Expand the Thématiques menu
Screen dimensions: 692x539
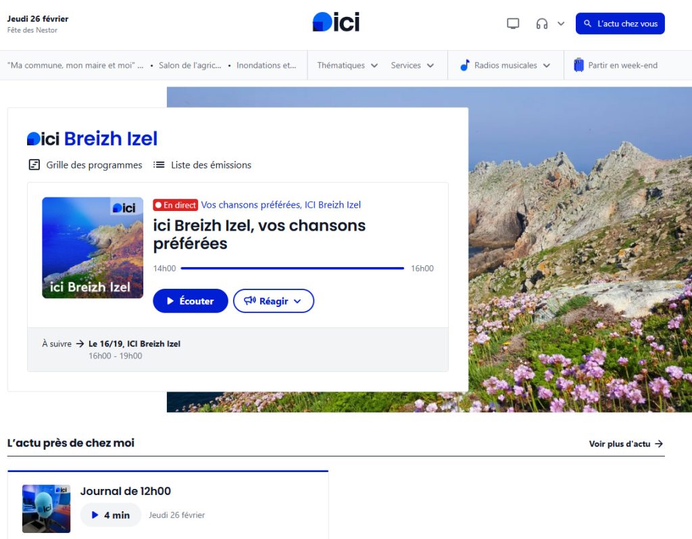click(347, 66)
